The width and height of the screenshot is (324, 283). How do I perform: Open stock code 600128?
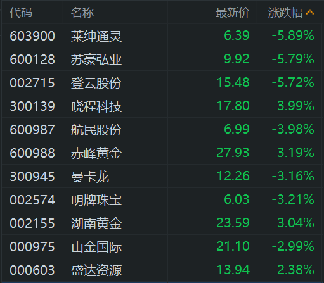32,59
